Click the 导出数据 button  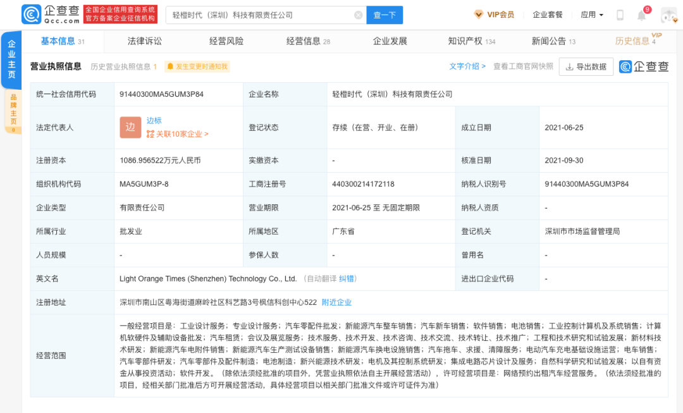pos(586,66)
